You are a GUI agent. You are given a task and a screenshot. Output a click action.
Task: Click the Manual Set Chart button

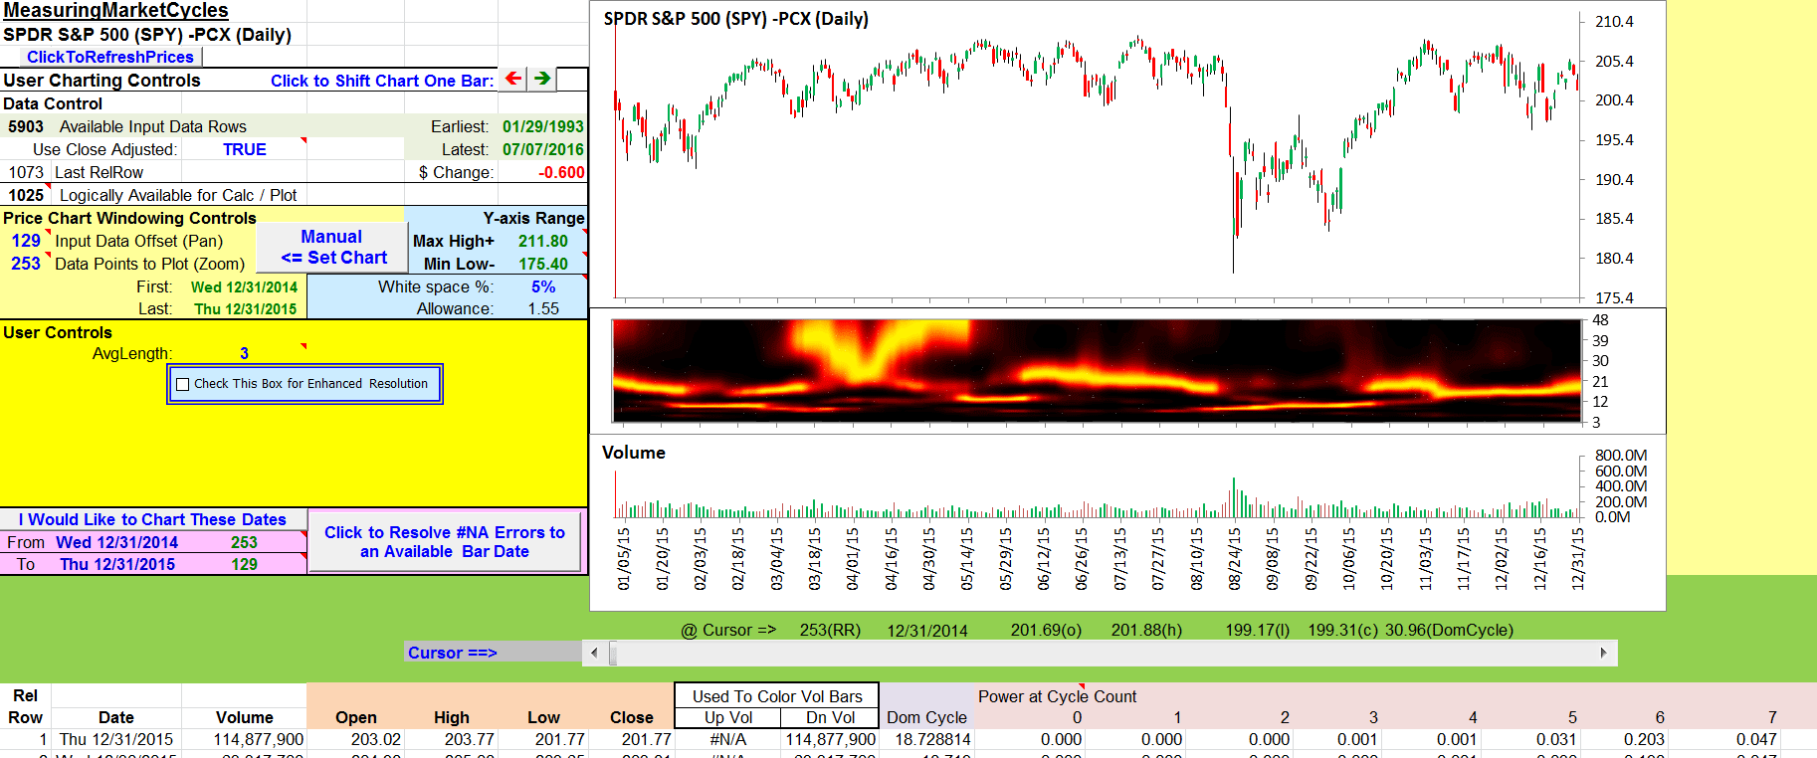click(x=332, y=248)
